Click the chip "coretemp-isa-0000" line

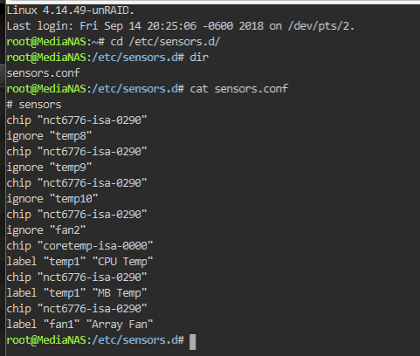click(x=79, y=246)
